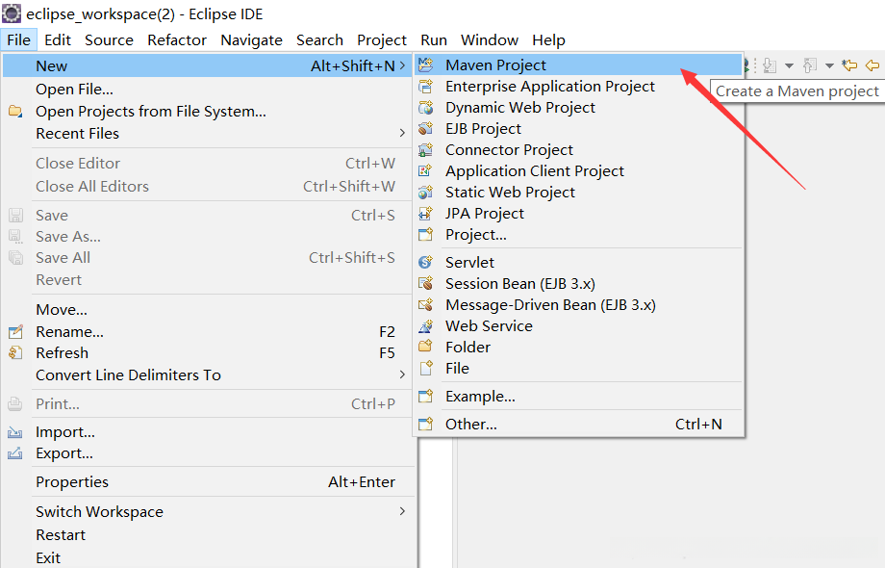The width and height of the screenshot is (885, 568).
Task: Click the Folder icon in New submenu
Action: point(426,347)
